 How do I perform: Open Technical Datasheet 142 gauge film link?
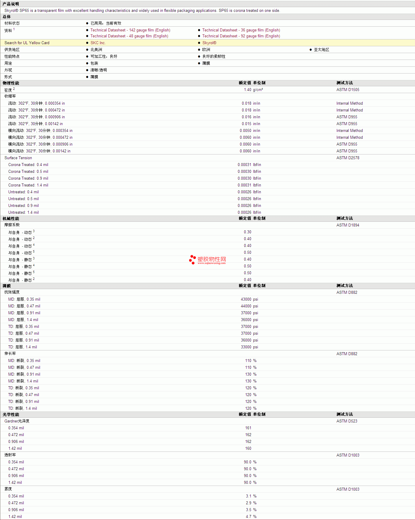130,30
